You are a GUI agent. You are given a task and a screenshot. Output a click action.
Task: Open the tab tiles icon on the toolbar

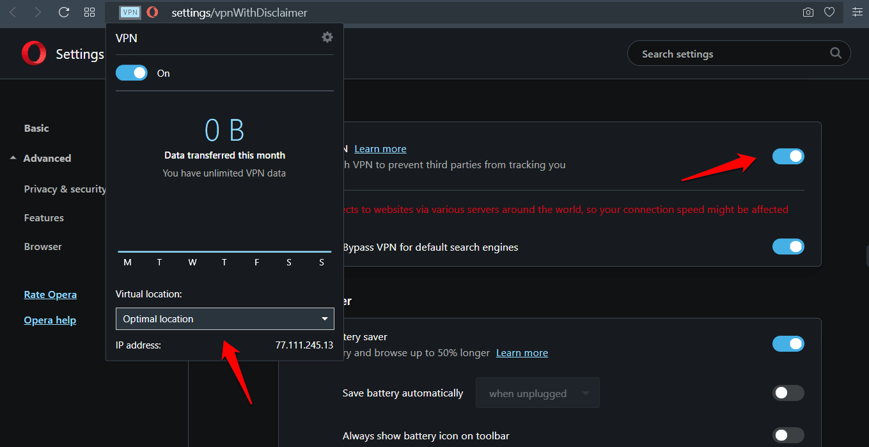[x=89, y=12]
